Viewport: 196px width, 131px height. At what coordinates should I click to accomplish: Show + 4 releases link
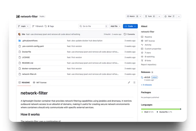pos(146,85)
